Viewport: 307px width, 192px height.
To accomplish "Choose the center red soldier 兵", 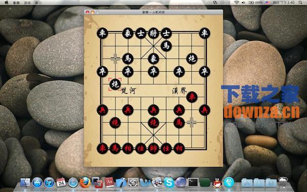I will tap(153, 110).
